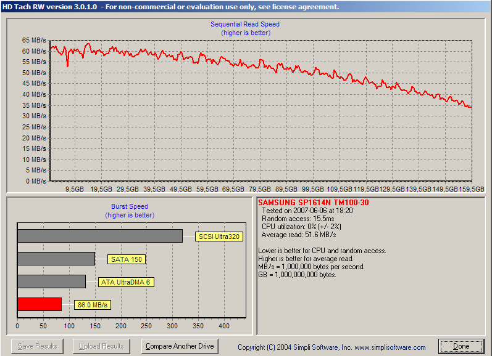Click the SCSI Ultra320 gray bar

pyautogui.click(x=100, y=236)
